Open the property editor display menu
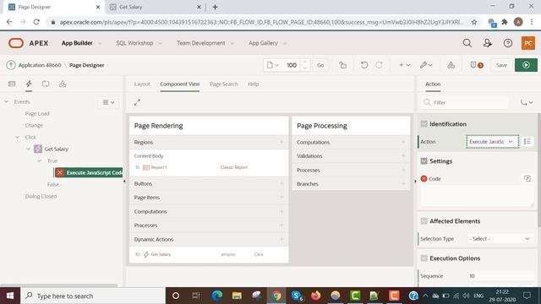Image resolution: width=541 pixels, height=304 pixels. 526,102
